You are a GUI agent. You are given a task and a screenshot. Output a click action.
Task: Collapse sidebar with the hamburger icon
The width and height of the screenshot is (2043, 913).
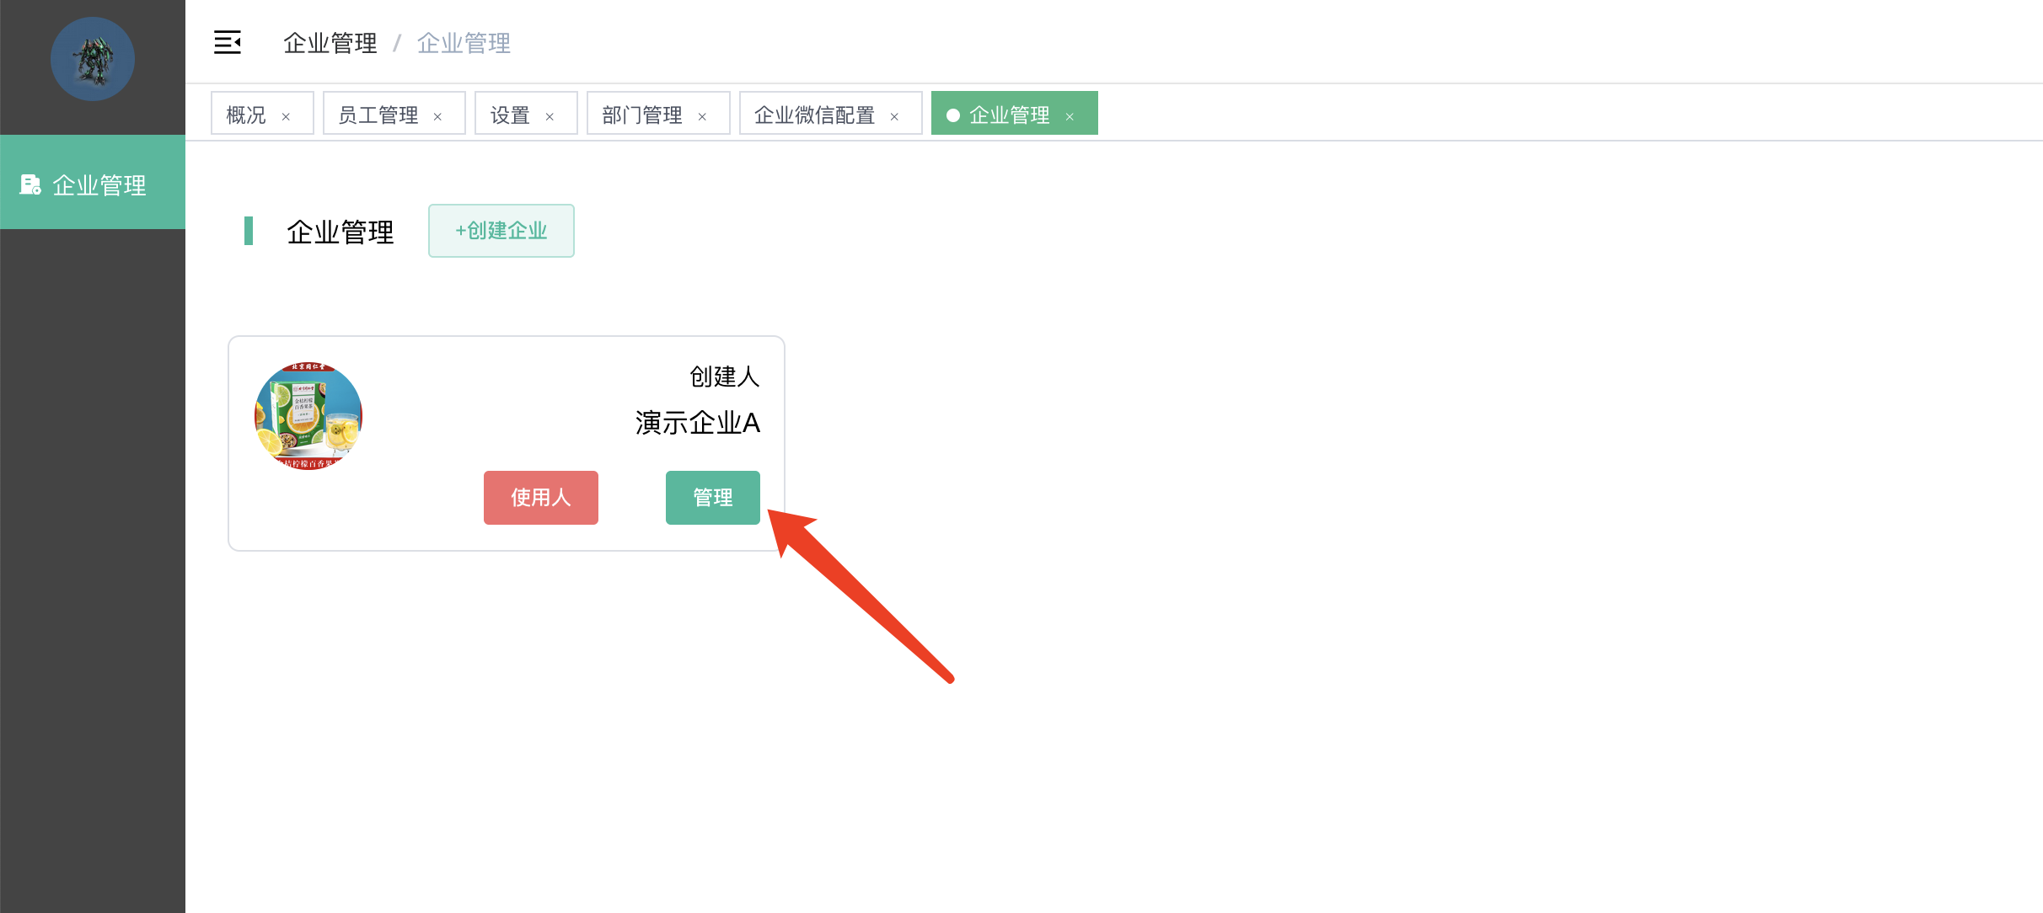pyautogui.click(x=228, y=42)
